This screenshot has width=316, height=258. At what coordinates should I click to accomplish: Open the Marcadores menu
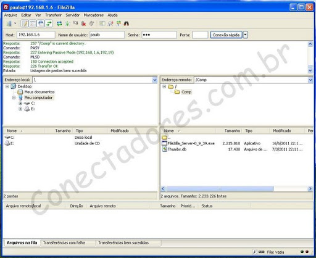94,15
